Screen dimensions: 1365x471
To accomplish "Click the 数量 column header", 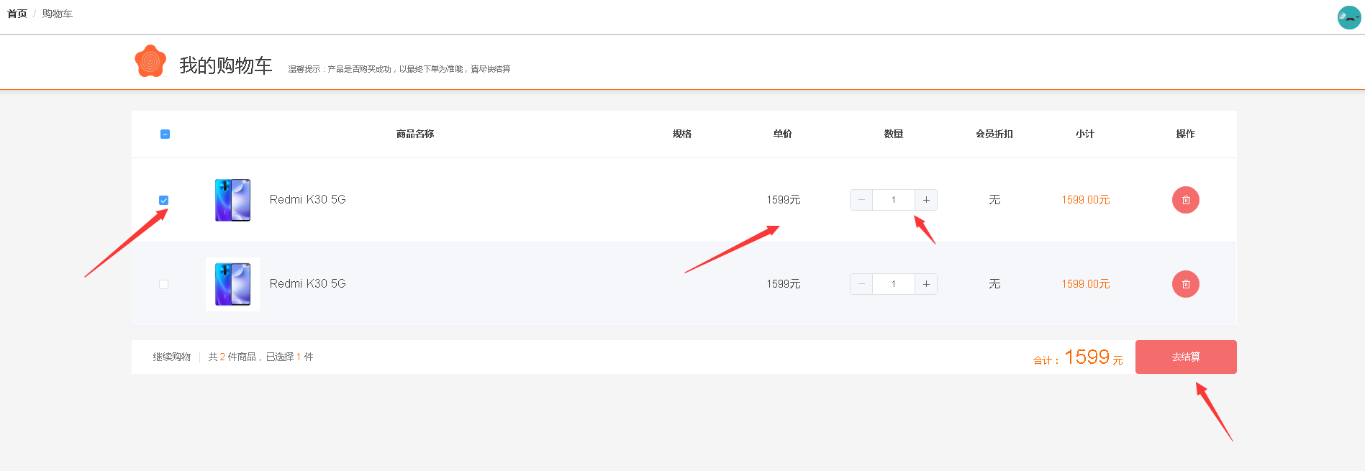I will [x=894, y=134].
